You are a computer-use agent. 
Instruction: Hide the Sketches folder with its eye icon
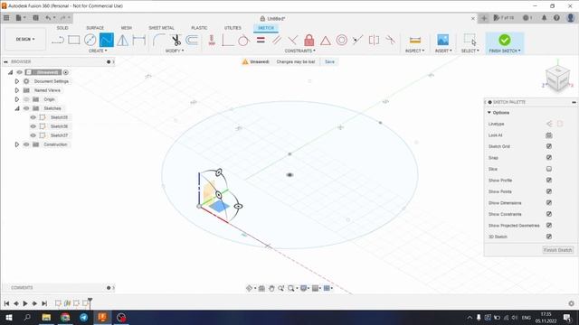(x=26, y=108)
